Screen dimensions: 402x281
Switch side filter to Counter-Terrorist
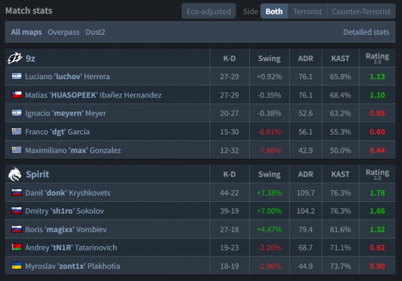pos(361,11)
